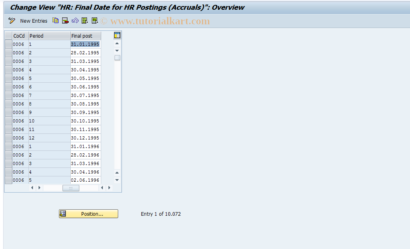This screenshot has height=249, width=410.
Task: Click period 9 cell
Action: pyautogui.click(x=50, y=112)
